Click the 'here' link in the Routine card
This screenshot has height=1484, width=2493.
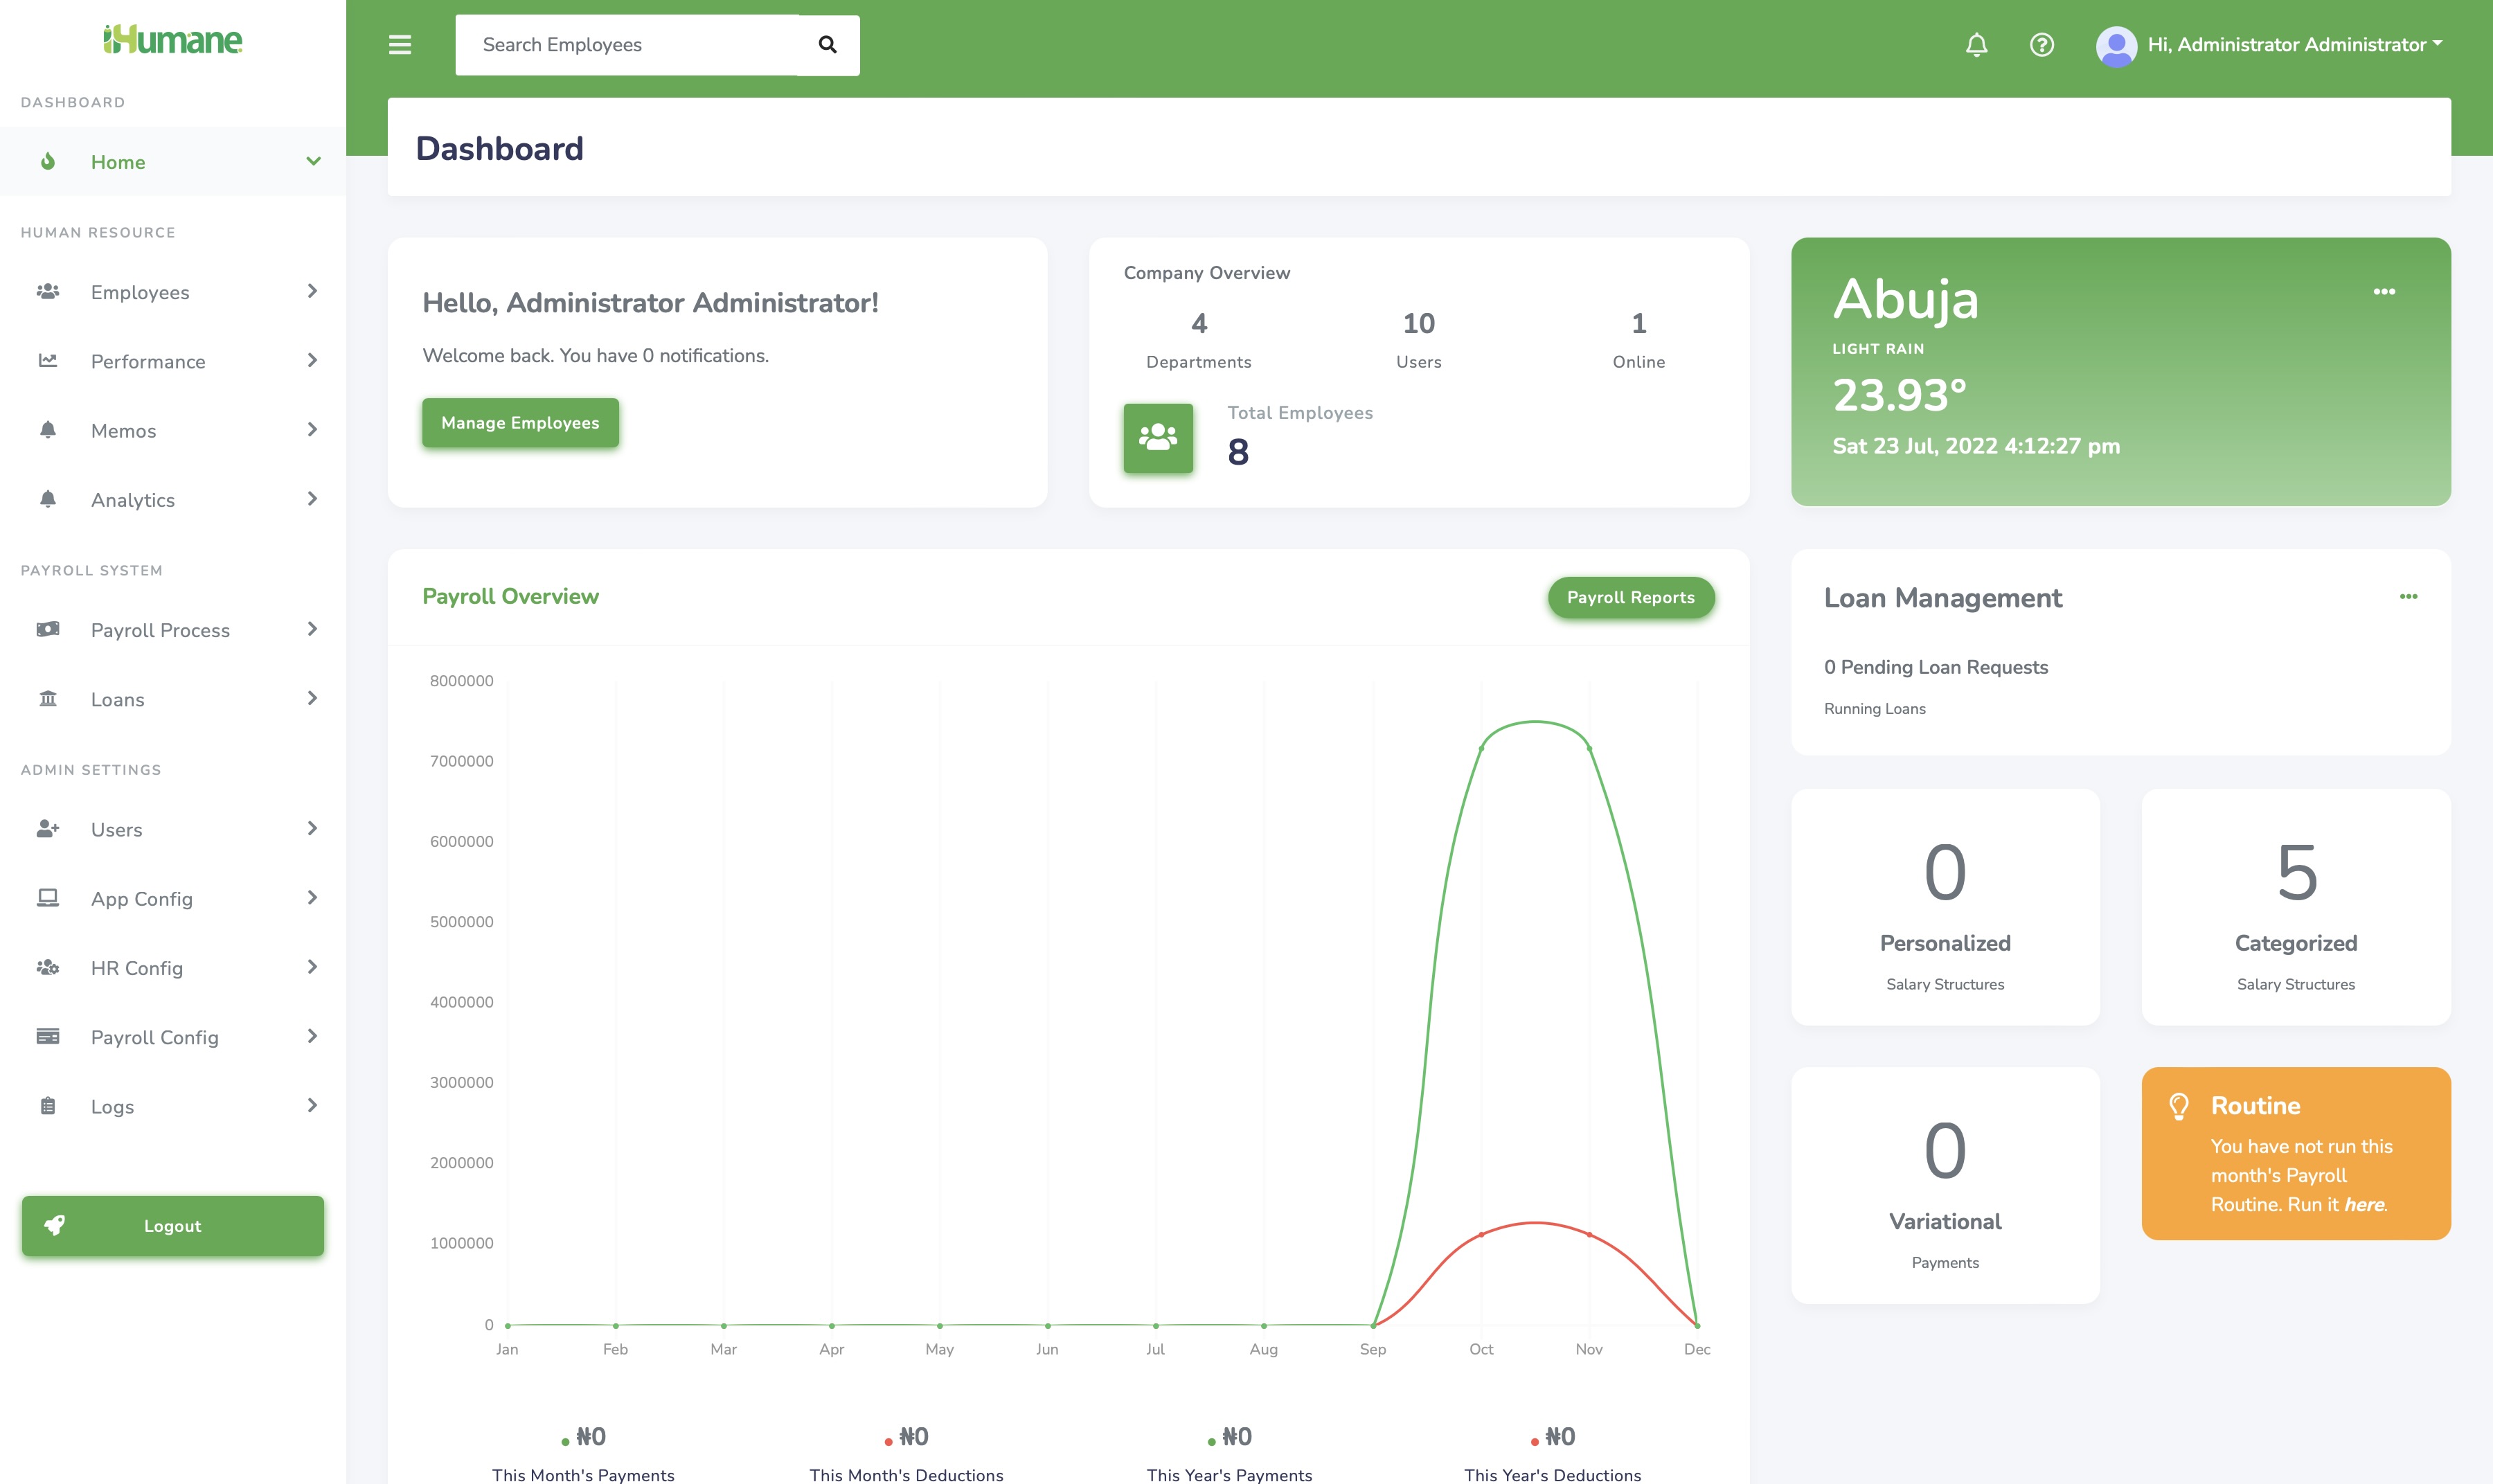pyautogui.click(x=2364, y=1205)
